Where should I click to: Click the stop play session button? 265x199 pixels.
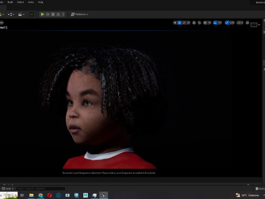pyautogui.click(x=53, y=14)
